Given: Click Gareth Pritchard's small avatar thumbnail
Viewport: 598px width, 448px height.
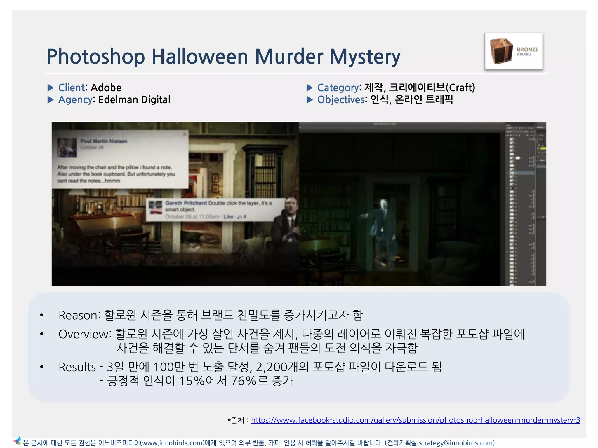Looking at the screenshot, I should [x=155, y=207].
